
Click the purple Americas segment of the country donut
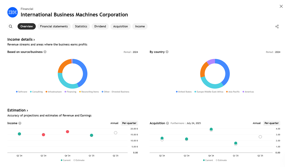(x=211, y=62)
